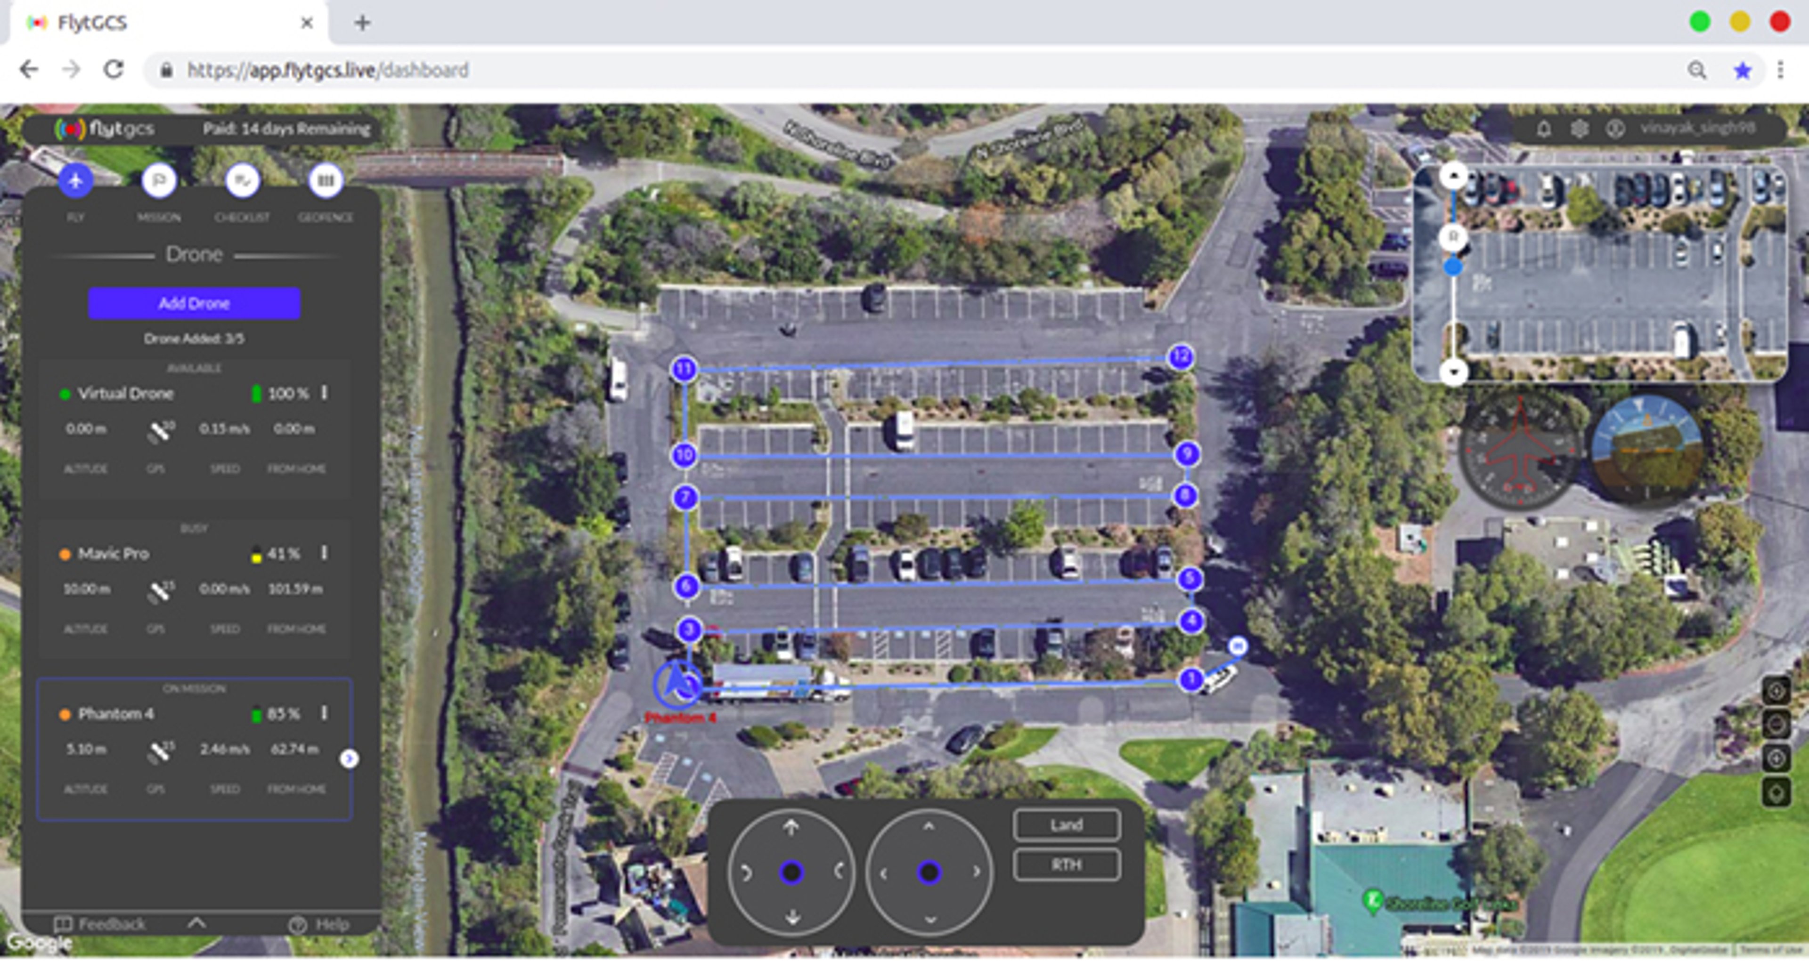The image size is (1809, 961).
Task: Open the Checklist tab
Action: [242, 180]
